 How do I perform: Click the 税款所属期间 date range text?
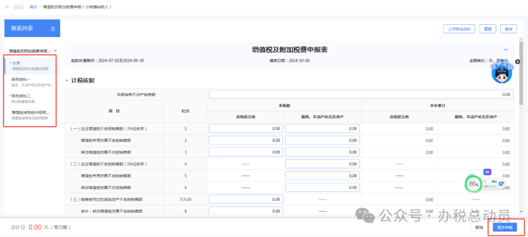108,61
